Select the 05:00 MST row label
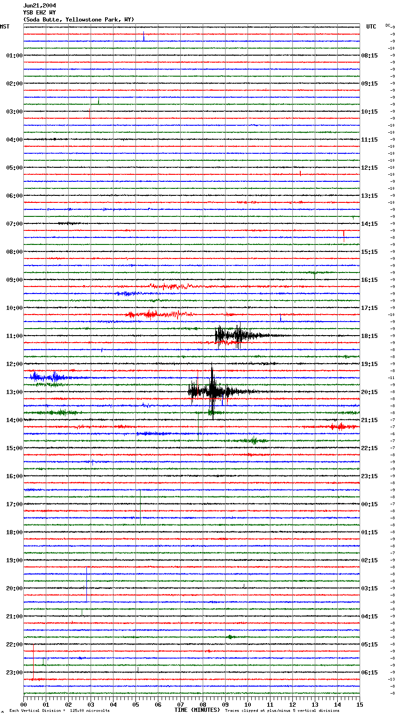The height and width of the screenshot is (717, 397). coord(14,168)
